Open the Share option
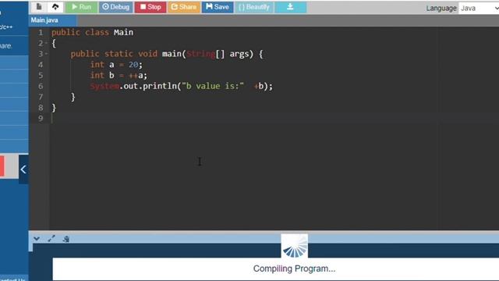The width and height of the screenshot is (499, 281). tap(184, 7)
